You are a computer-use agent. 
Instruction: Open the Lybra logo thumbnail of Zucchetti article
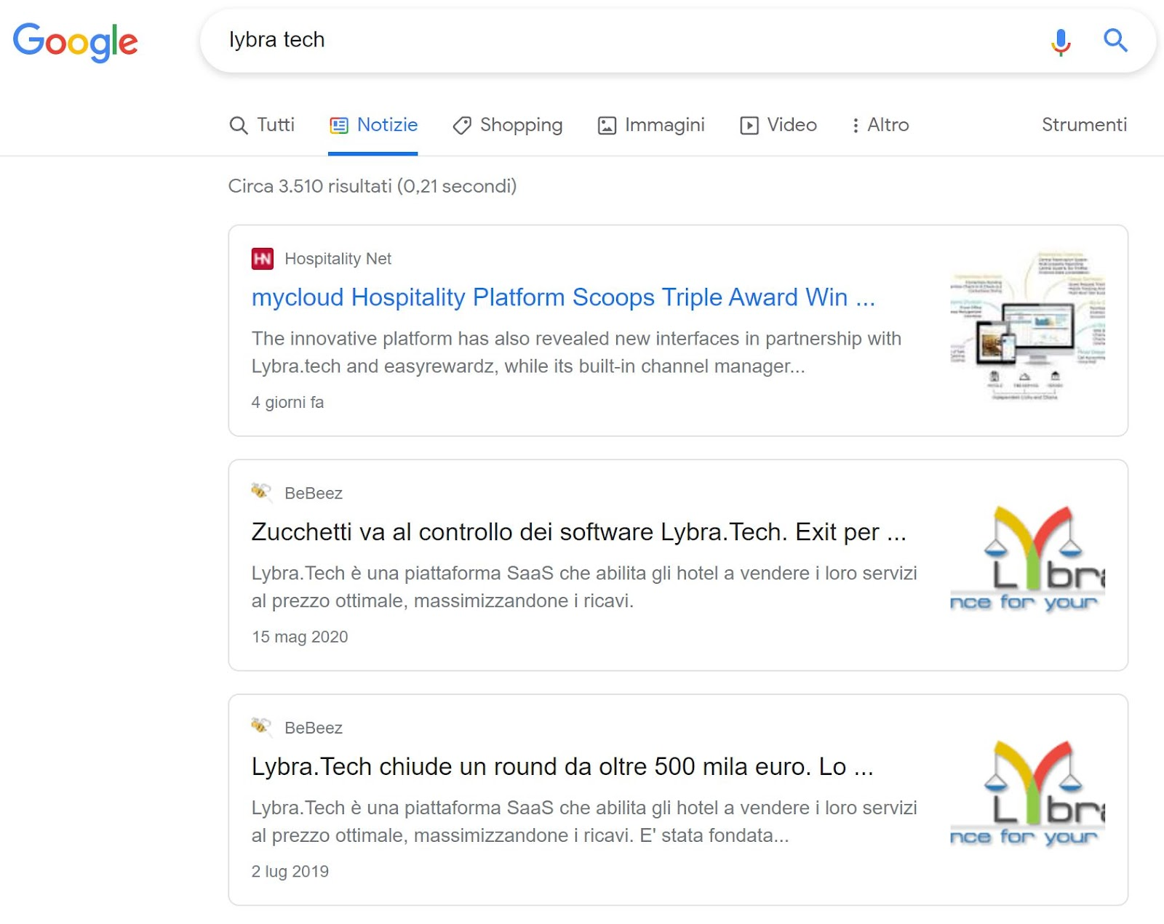pyautogui.click(x=1027, y=561)
